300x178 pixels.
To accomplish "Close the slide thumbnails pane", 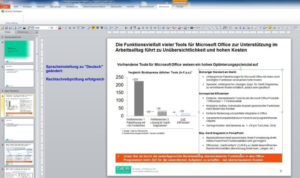I will (x=37, y=32).
